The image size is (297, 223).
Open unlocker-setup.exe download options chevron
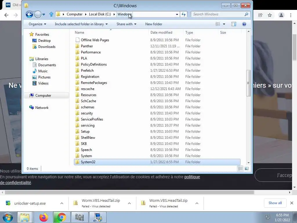(x=62, y=203)
